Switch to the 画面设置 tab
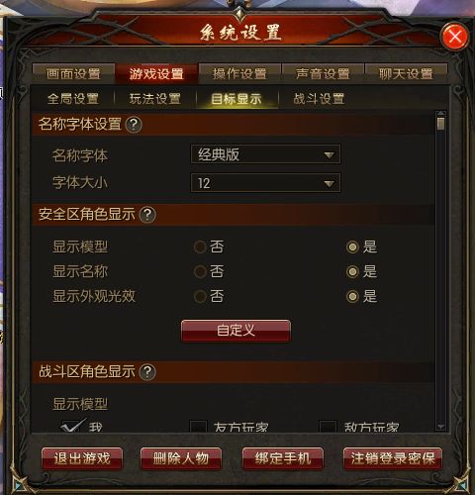The width and height of the screenshot is (475, 495). coord(73,73)
